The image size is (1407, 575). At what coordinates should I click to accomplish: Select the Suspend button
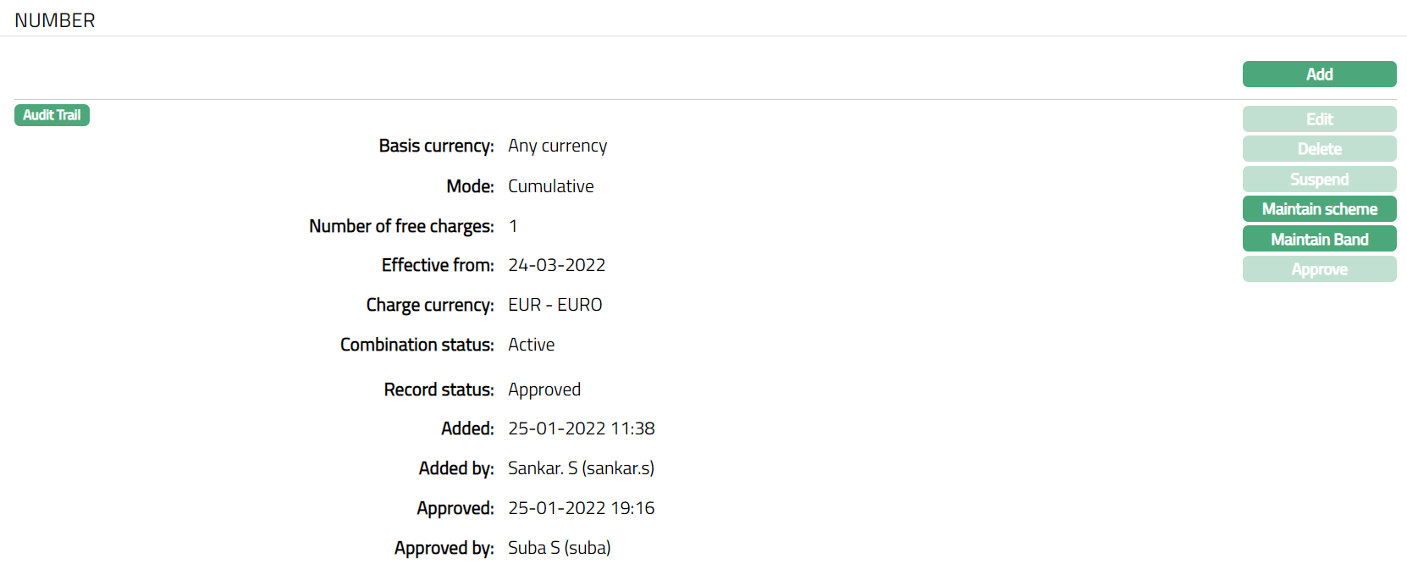(1319, 180)
